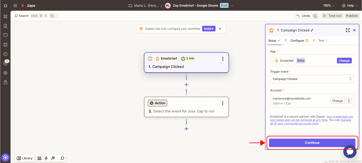Expand the Trigger event dropdown
The image size is (362, 163).
coord(312,79)
